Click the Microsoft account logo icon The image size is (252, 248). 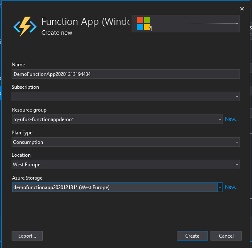pyautogui.click(x=144, y=24)
